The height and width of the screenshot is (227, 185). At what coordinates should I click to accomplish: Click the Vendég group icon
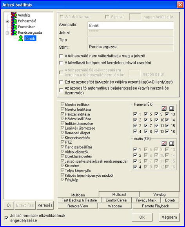tap(14, 15)
